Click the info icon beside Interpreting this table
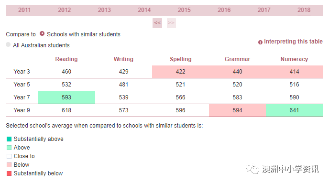Screen dimensions: 329x183 pyautogui.click(x=260, y=42)
